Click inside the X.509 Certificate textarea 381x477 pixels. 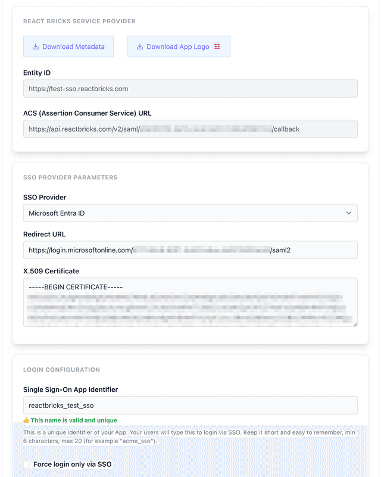190,303
